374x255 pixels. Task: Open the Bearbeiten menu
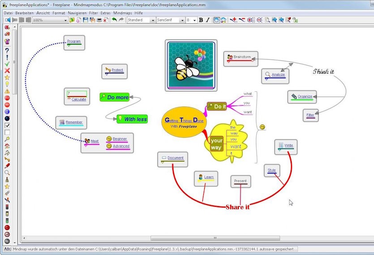[x=25, y=13]
